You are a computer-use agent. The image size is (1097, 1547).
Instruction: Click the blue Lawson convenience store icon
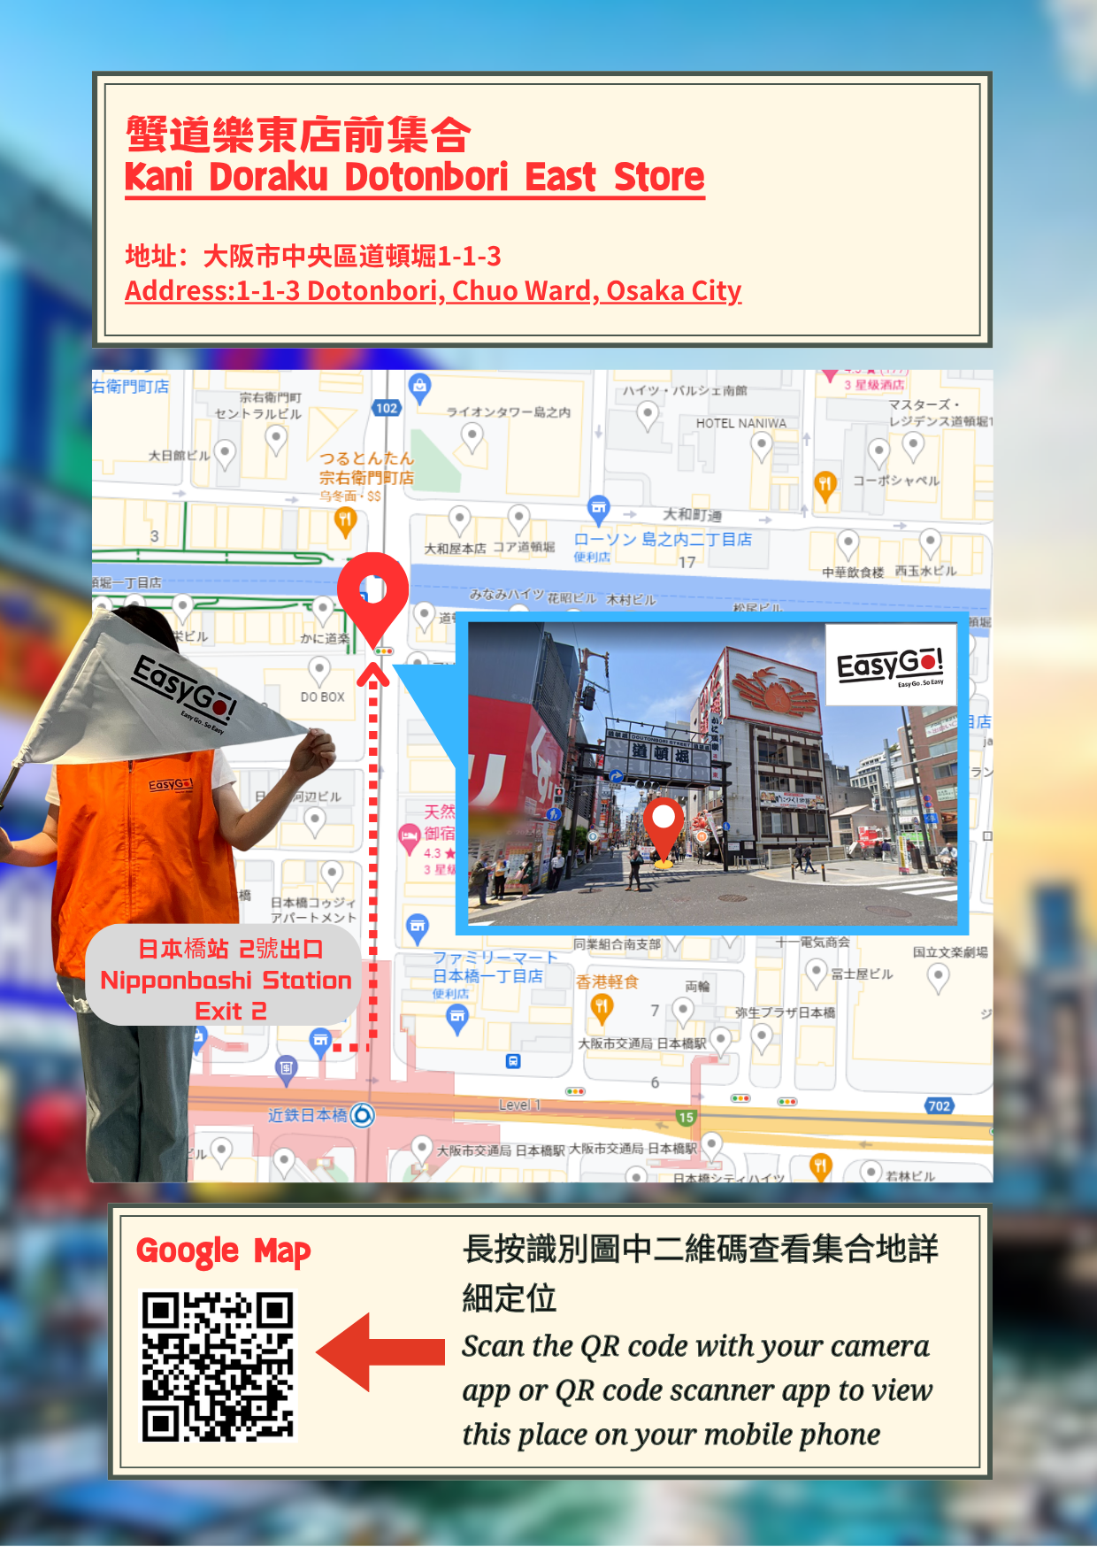coord(599,508)
